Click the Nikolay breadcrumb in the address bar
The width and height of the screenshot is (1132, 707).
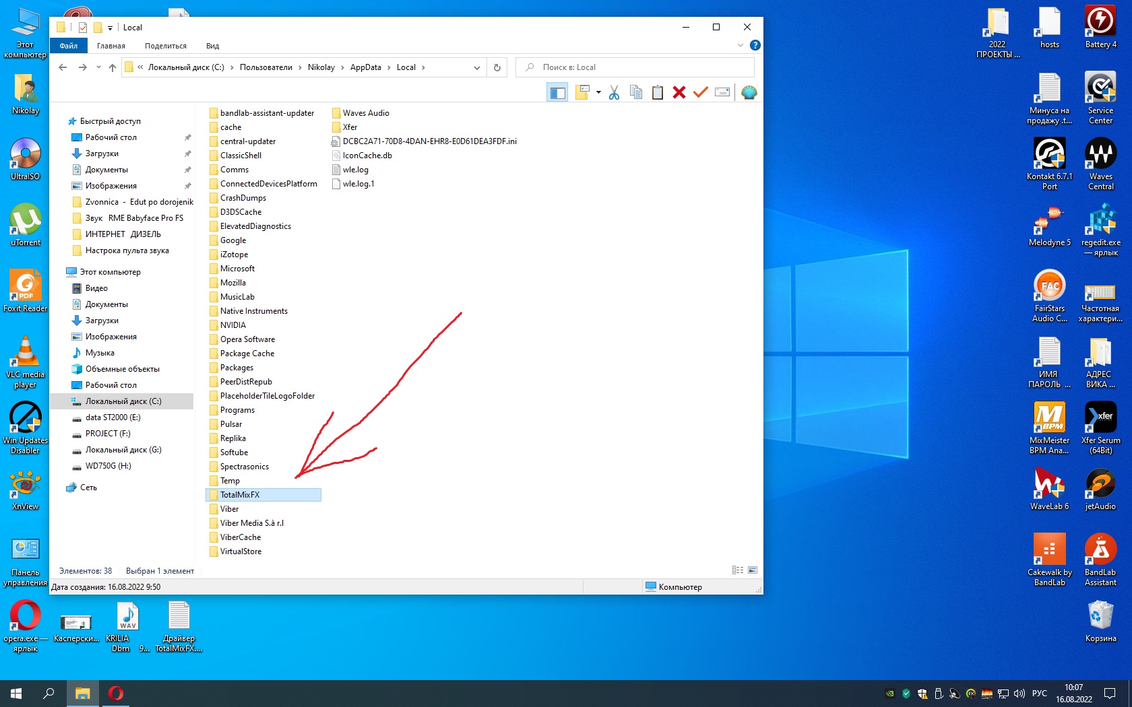point(321,67)
